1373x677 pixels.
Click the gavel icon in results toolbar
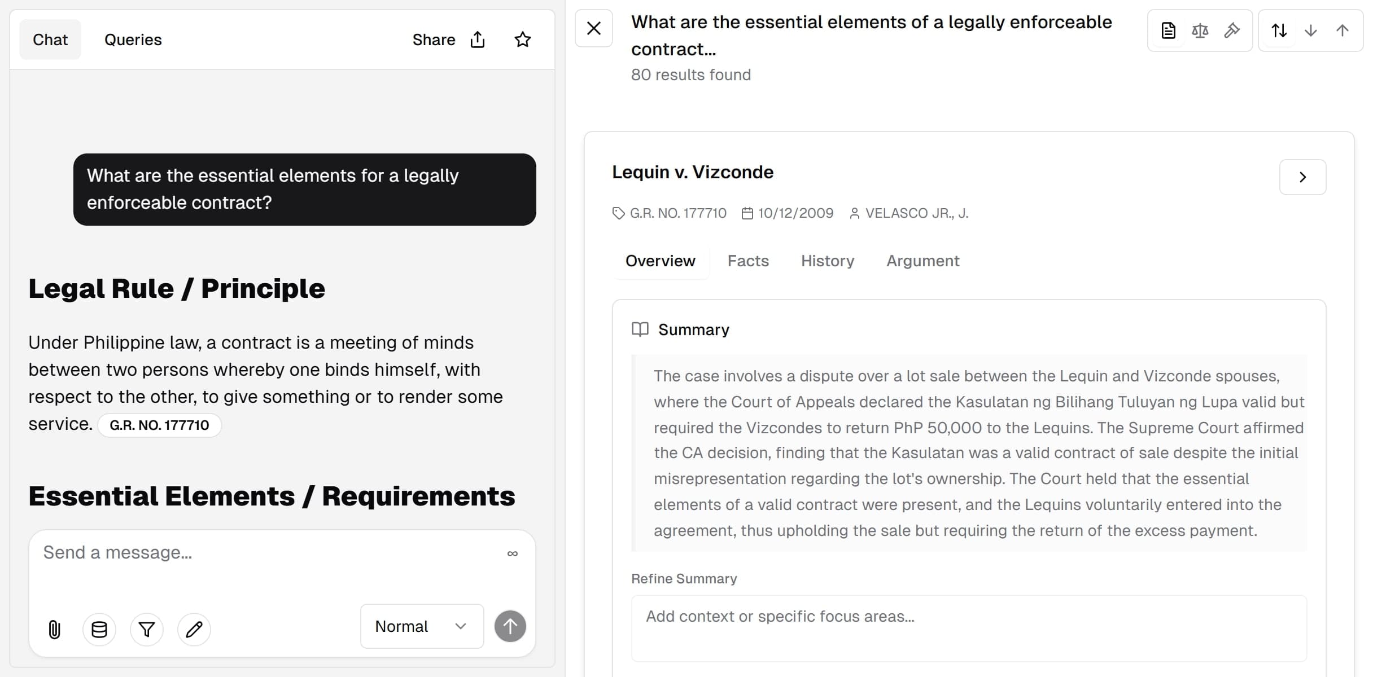pos(1231,30)
